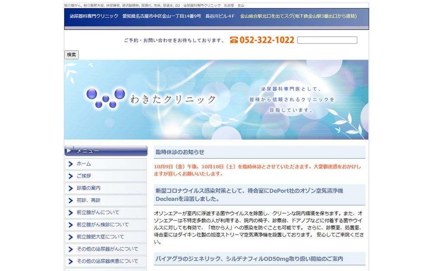Screen dimensions: 433x271
Task: Click the arrow icon beside ホーム
Action: tap(71, 164)
